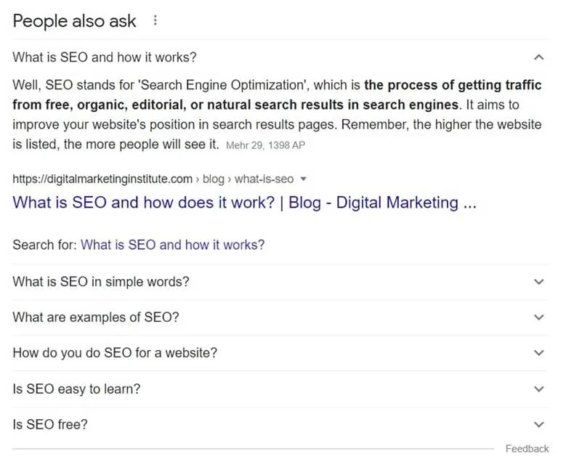Click the question 'What is SEO in simple words?'

(101, 282)
